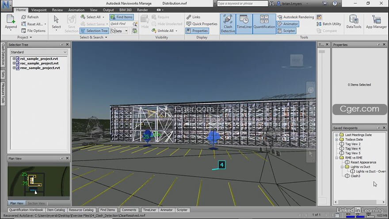Open the help question mark icon

pos(335,4)
